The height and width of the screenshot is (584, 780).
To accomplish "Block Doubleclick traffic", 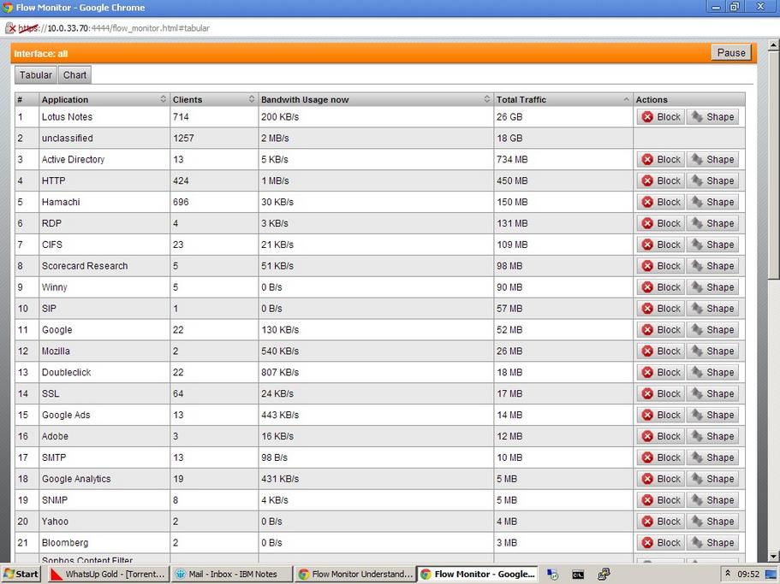I will [x=661, y=373].
